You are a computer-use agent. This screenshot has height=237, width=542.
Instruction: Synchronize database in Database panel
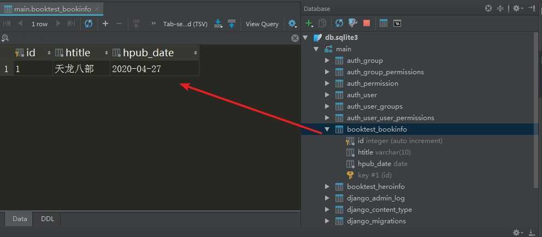coord(339,23)
